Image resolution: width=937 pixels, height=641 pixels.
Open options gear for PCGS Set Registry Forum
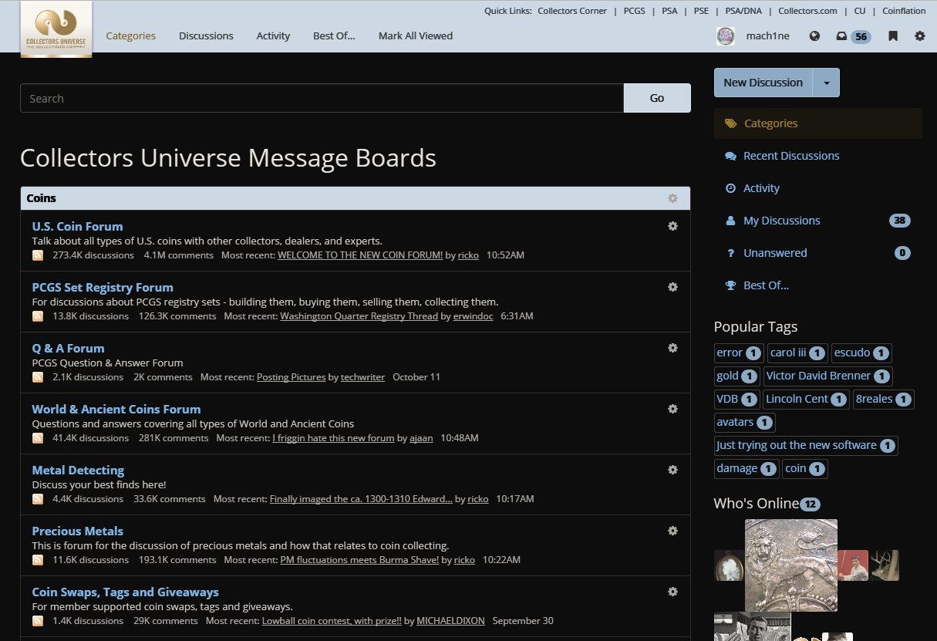click(672, 287)
